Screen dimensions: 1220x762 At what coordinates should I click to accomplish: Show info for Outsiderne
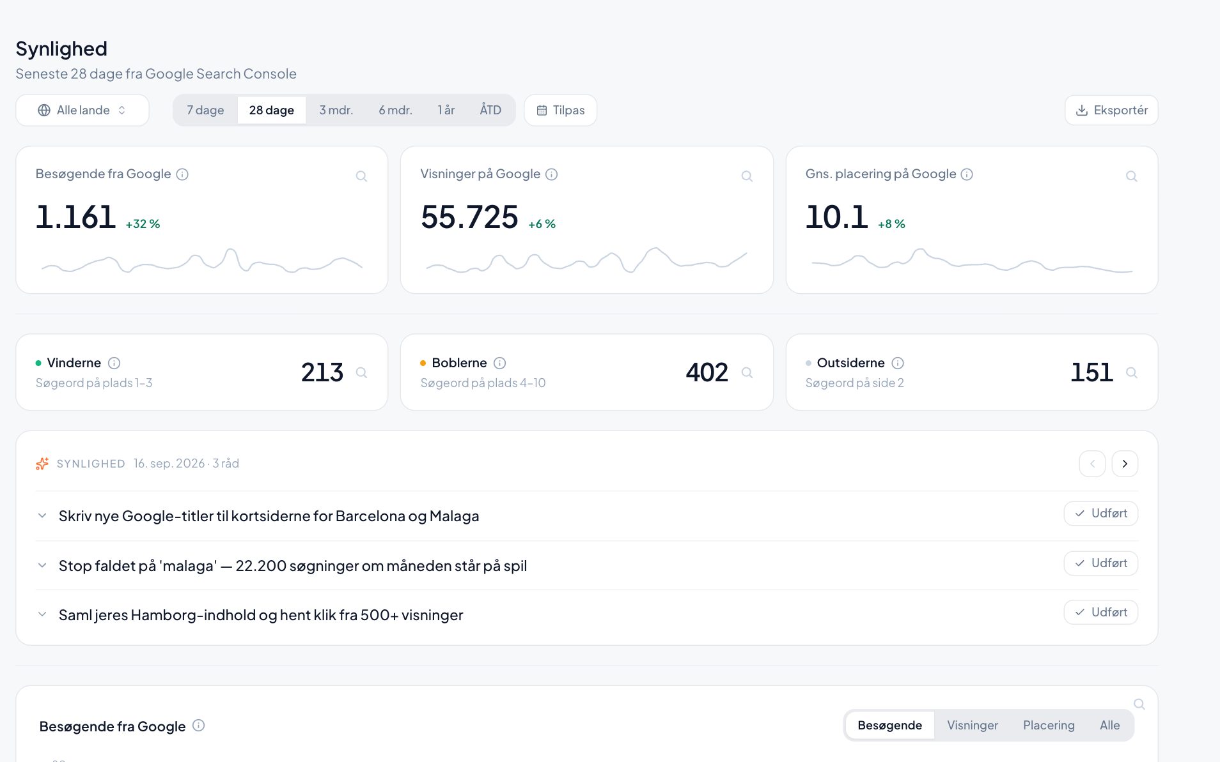[898, 363]
